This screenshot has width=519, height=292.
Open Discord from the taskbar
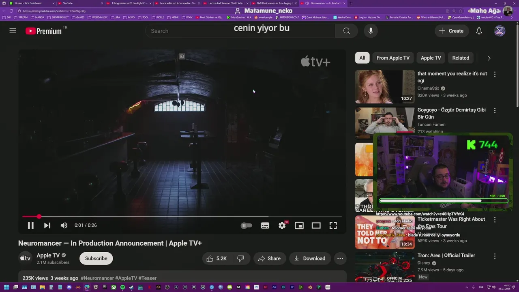[69, 287]
